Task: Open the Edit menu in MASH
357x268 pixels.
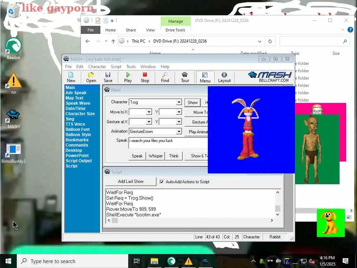Action: (80, 67)
